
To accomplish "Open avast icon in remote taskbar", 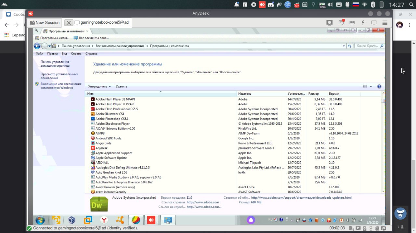I will [x=120, y=220].
